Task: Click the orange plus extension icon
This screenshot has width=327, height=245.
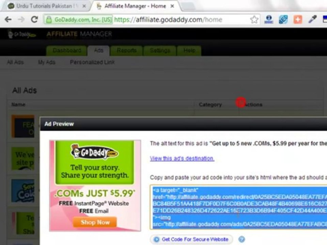Action: (298, 20)
